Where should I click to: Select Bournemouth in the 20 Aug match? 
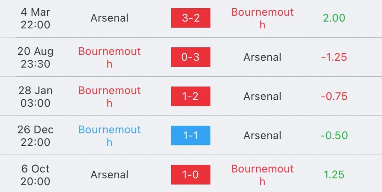click(x=110, y=57)
